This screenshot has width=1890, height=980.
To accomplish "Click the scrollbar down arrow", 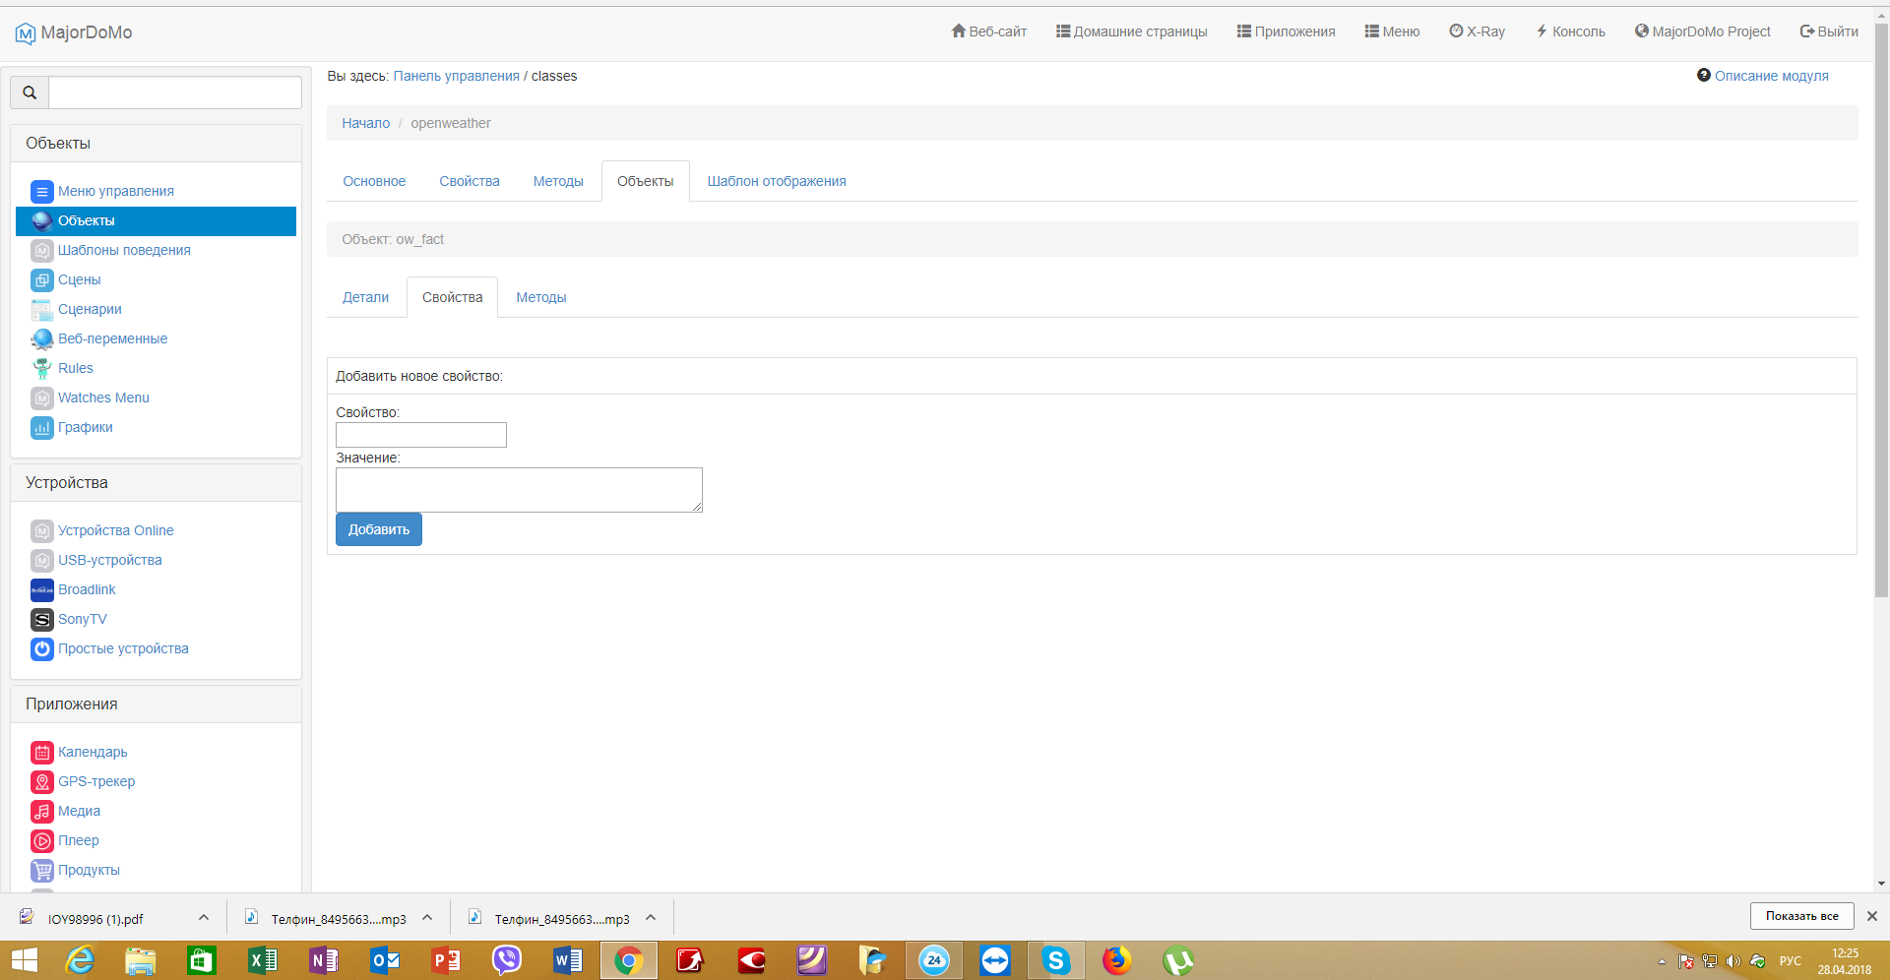I will tap(1881, 884).
